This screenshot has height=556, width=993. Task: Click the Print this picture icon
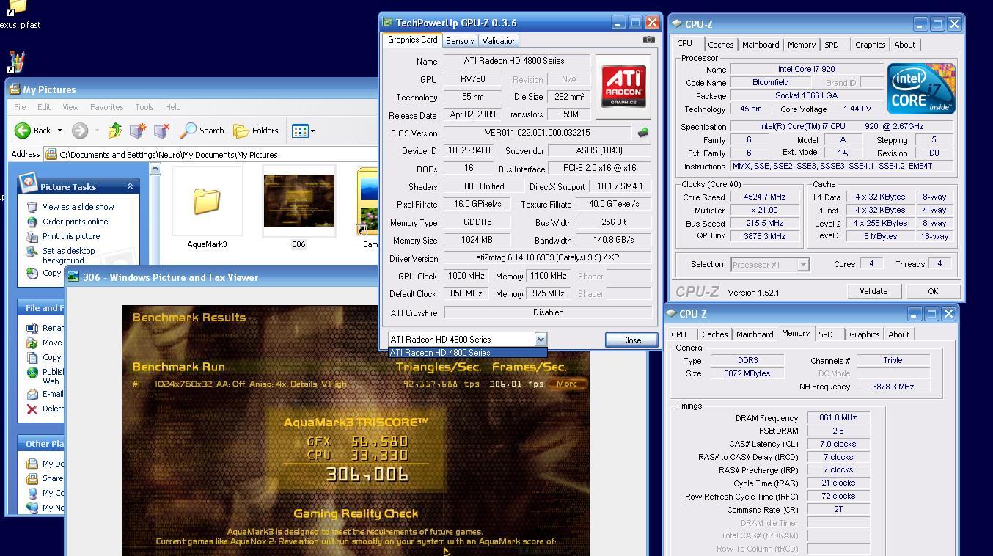click(x=32, y=236)
